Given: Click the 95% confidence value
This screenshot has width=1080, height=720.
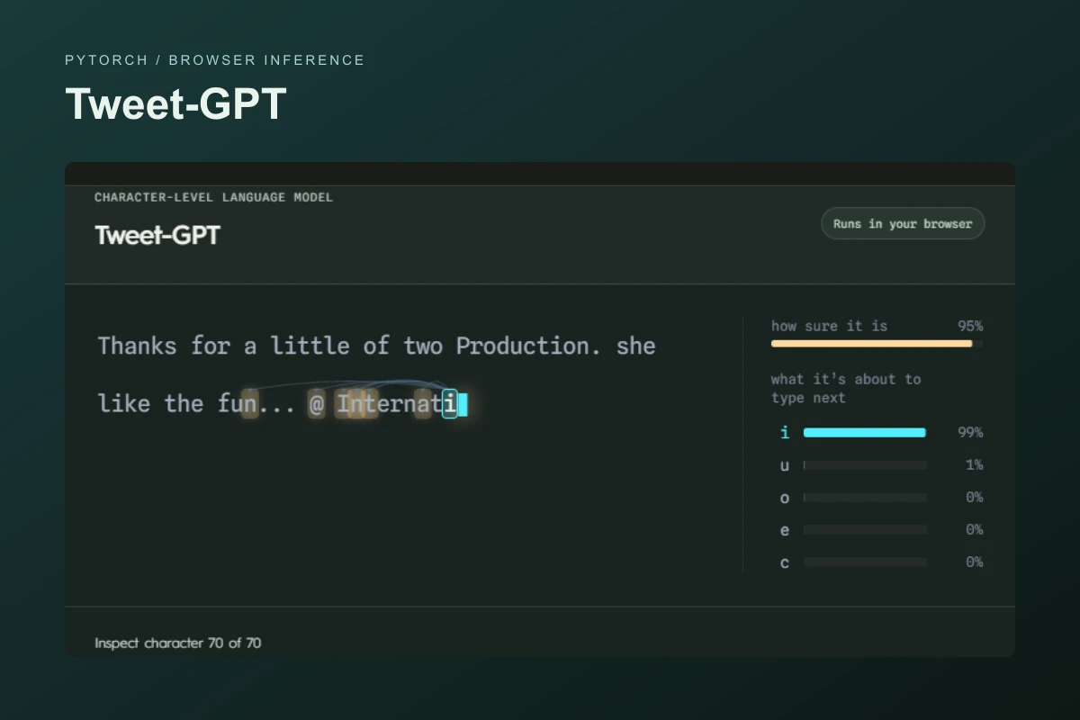Looking at the screenshot, I should [x=970, y=326].
